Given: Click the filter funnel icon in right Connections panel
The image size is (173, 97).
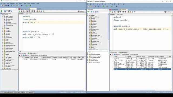Looking at the screenshot, I should tap(94, 12).
